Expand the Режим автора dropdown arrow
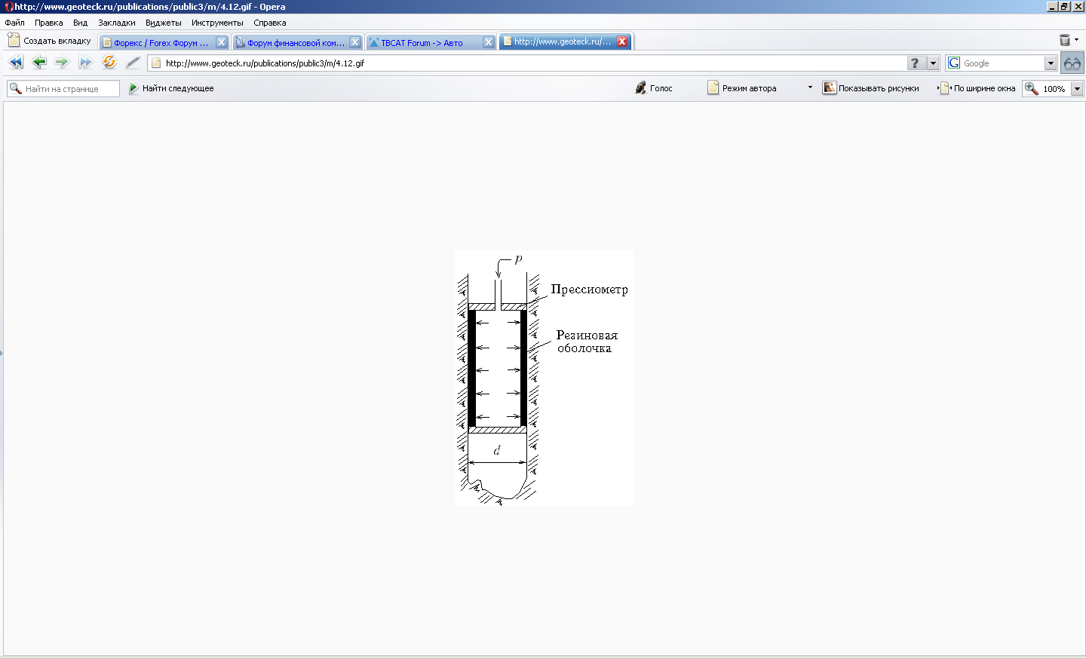1086x659 pixels. coord(810,87)
